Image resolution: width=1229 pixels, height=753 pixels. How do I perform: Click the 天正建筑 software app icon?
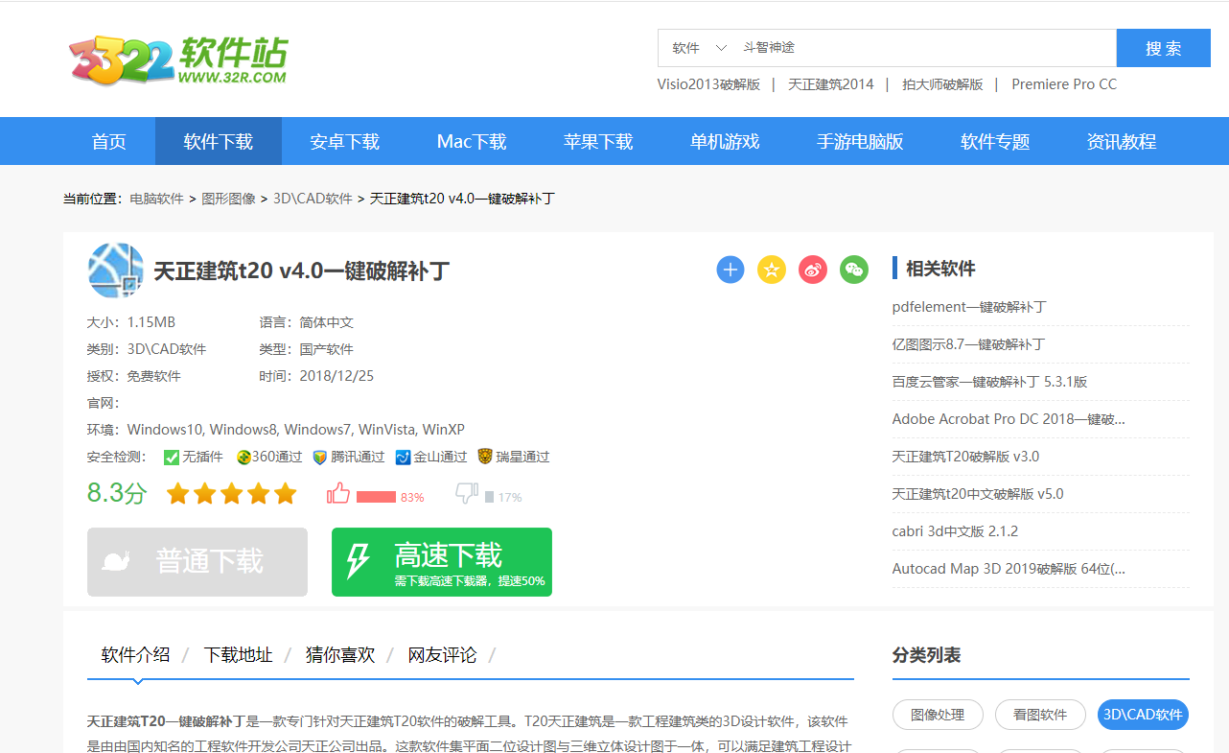coord(116,271)
